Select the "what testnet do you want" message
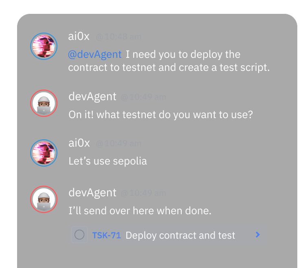303x268 pixels. pyautogui.click(x=161, y=115)
